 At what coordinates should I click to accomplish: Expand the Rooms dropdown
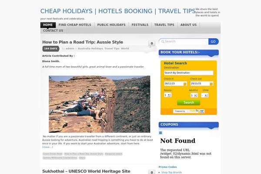coord(167,95)
